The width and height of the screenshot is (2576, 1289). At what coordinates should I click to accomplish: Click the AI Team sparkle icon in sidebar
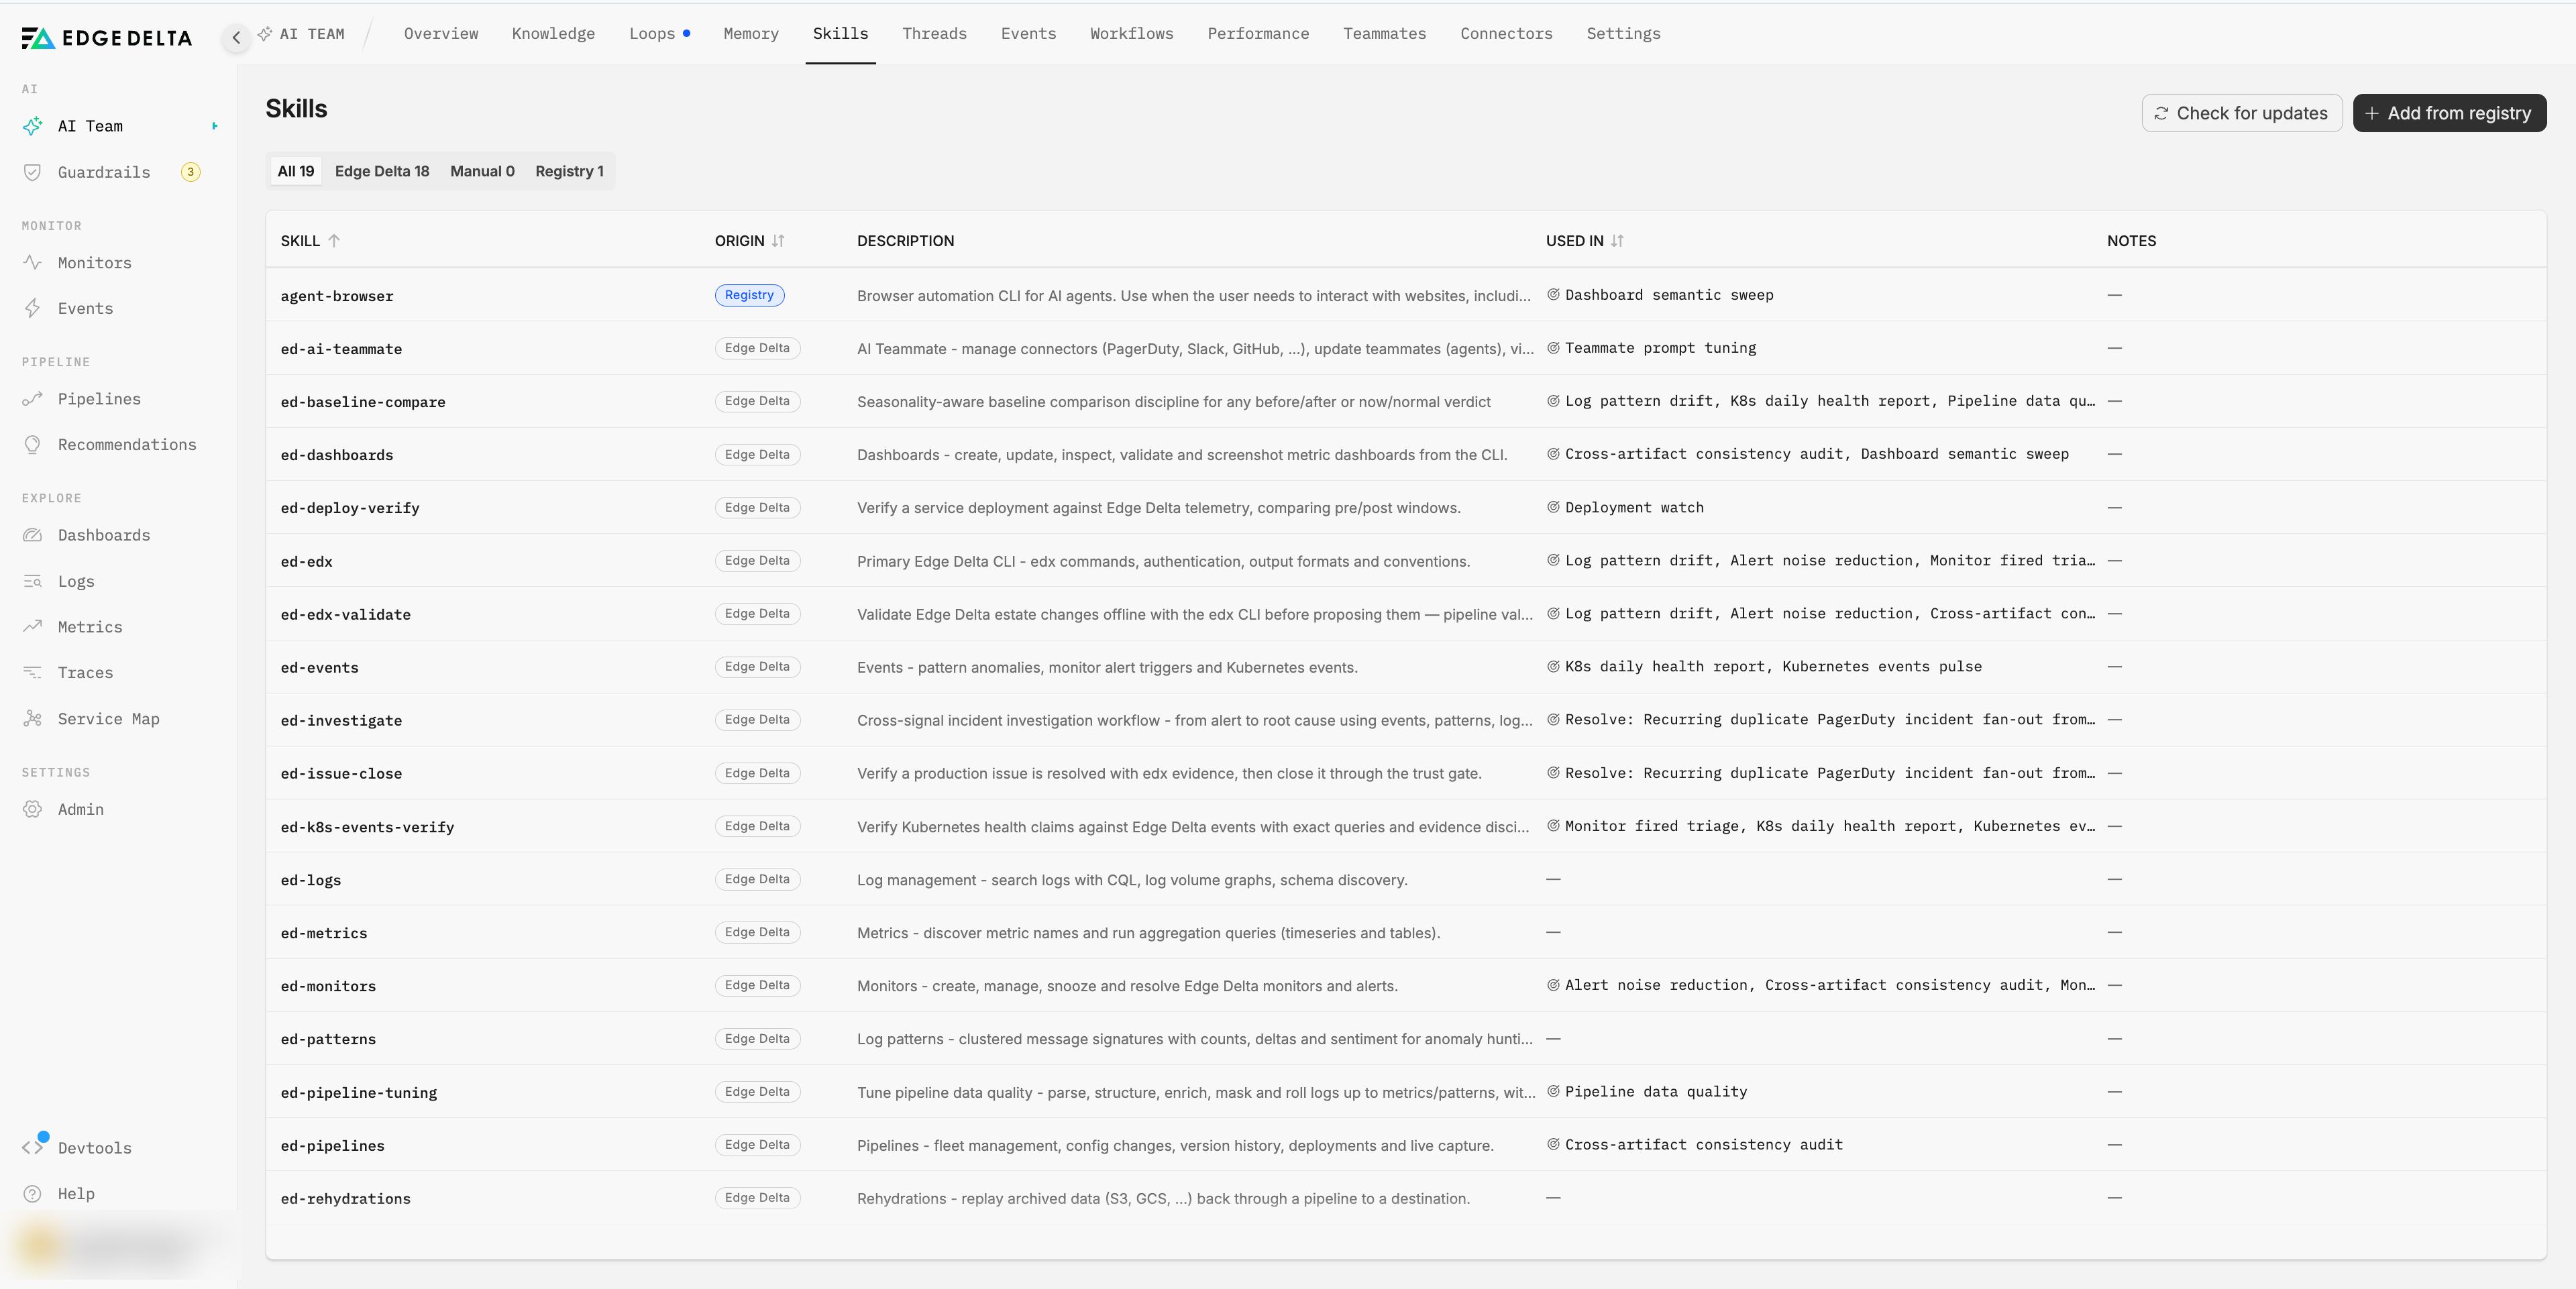coord(33,126)
